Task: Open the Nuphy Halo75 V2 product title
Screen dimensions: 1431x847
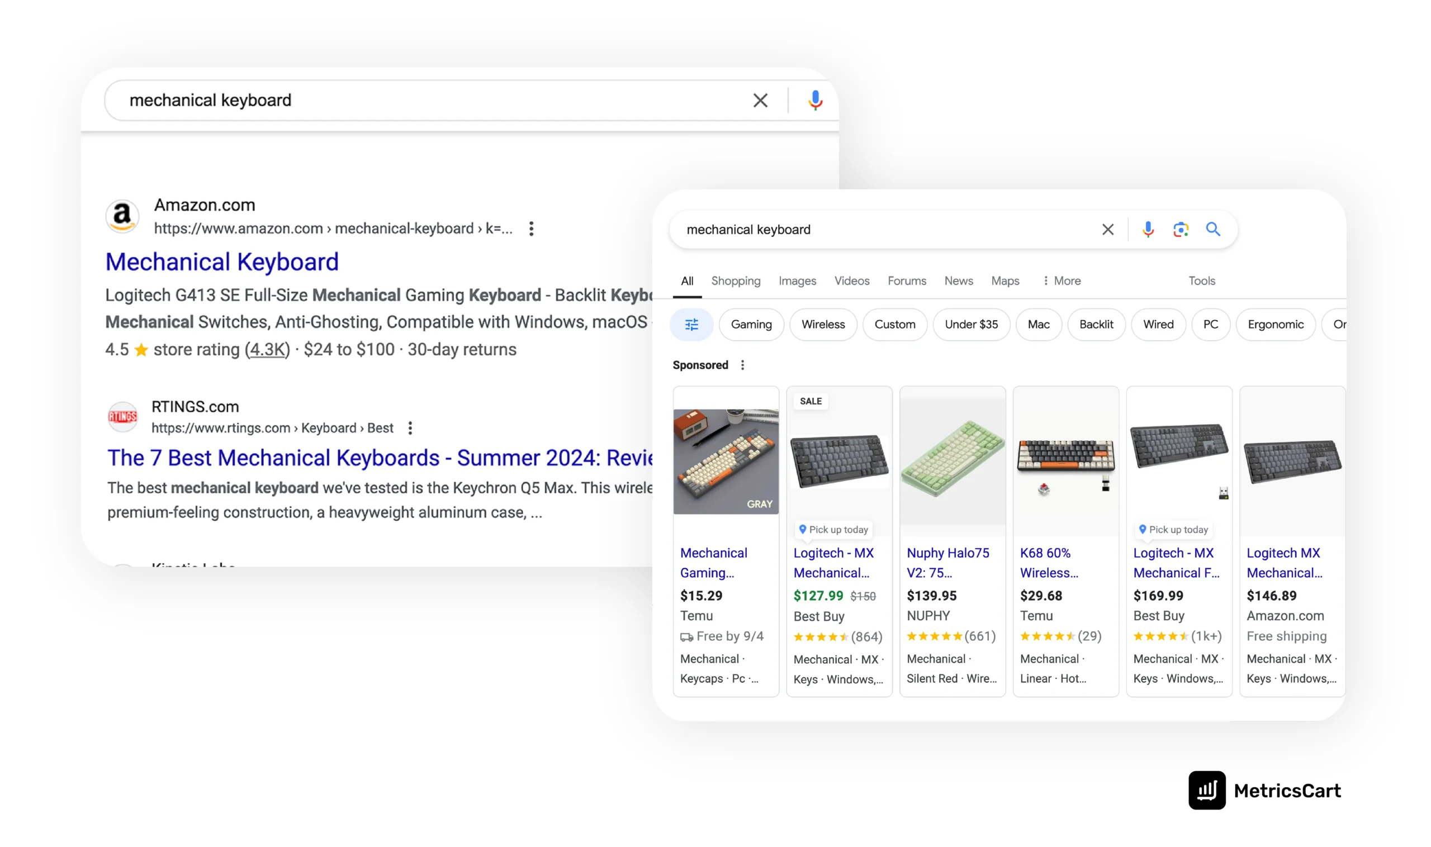Action: click(947, 563)
